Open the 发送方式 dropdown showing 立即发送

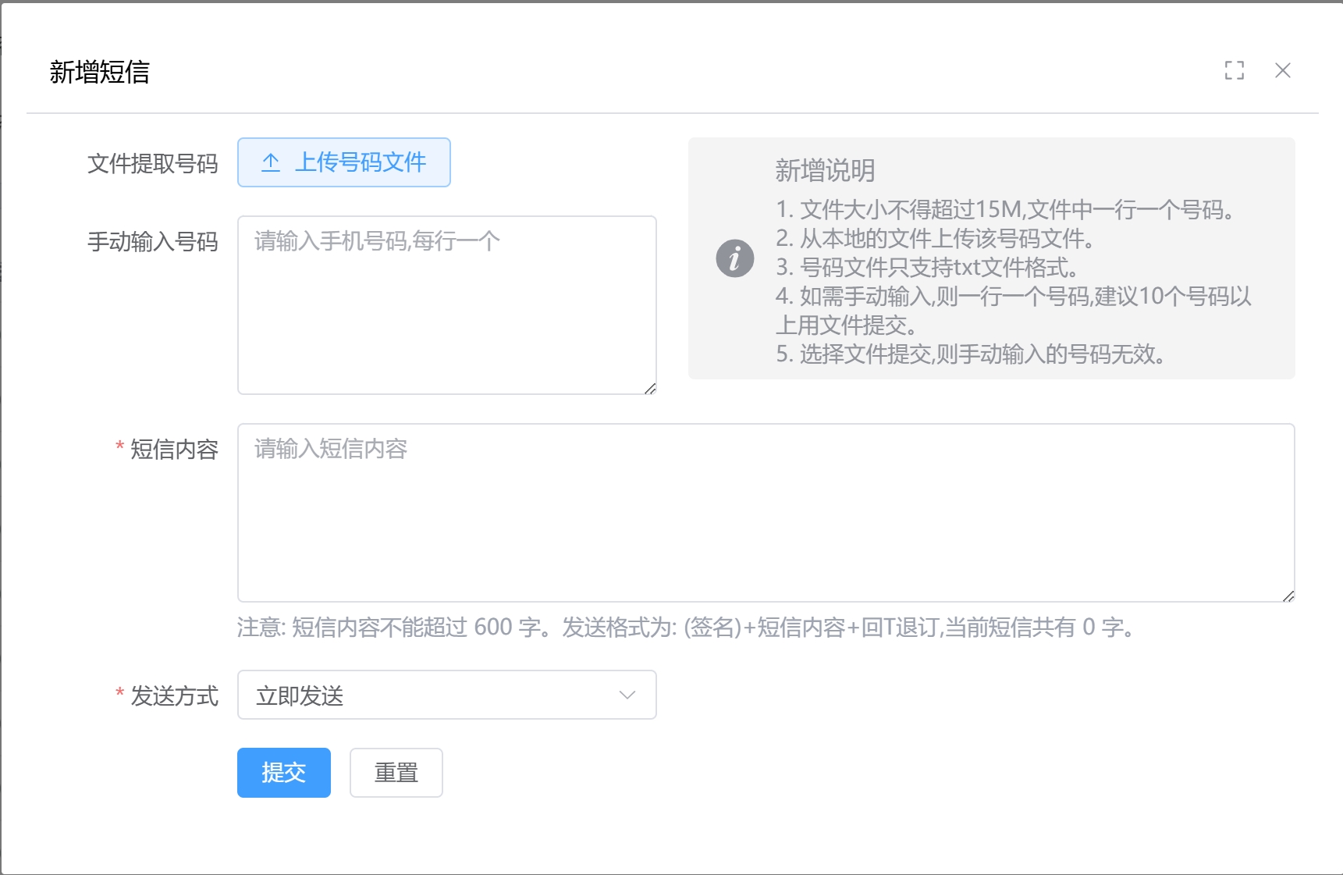coord(447,695)
